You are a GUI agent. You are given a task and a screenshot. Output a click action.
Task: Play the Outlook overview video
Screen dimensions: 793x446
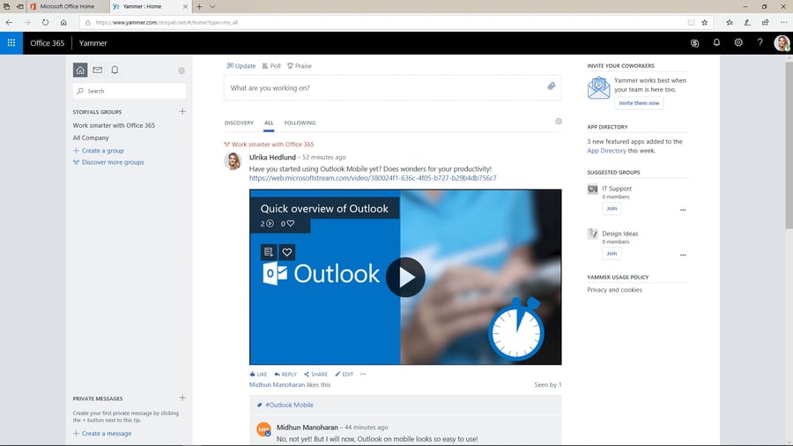[405, 277]
